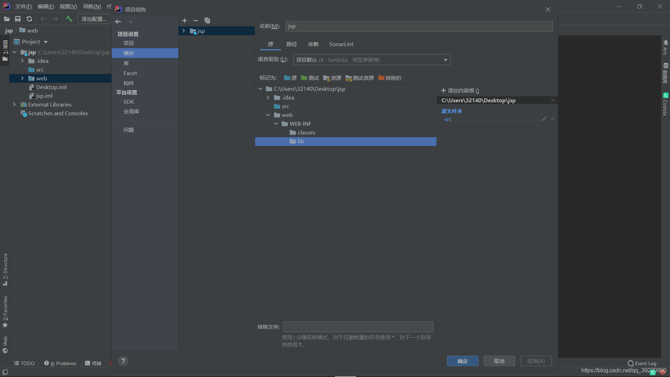The height and width of the screenshot is (377, 670).
Task: Collapse the WEB-INF folder node
Action: 276,124
